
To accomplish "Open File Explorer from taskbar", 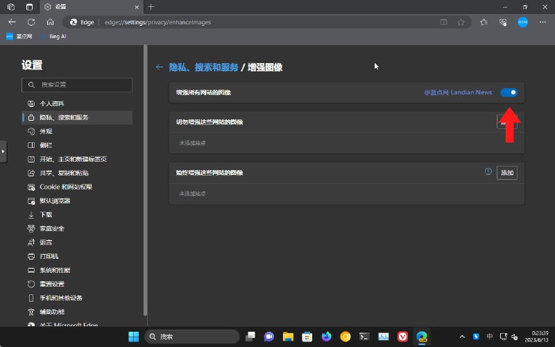I will pyautogui.click(x=288, y=337).
